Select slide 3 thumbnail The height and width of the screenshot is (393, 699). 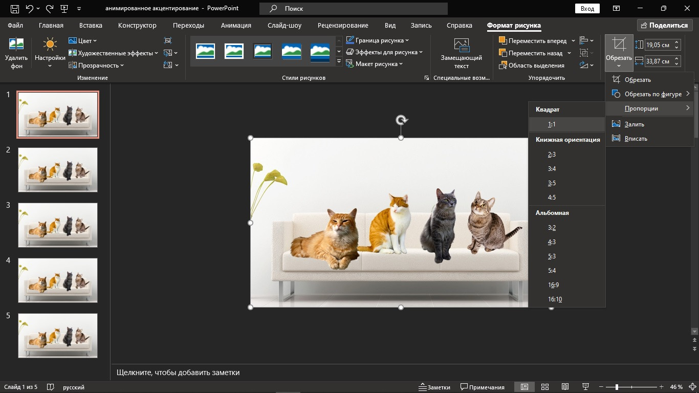58,225
